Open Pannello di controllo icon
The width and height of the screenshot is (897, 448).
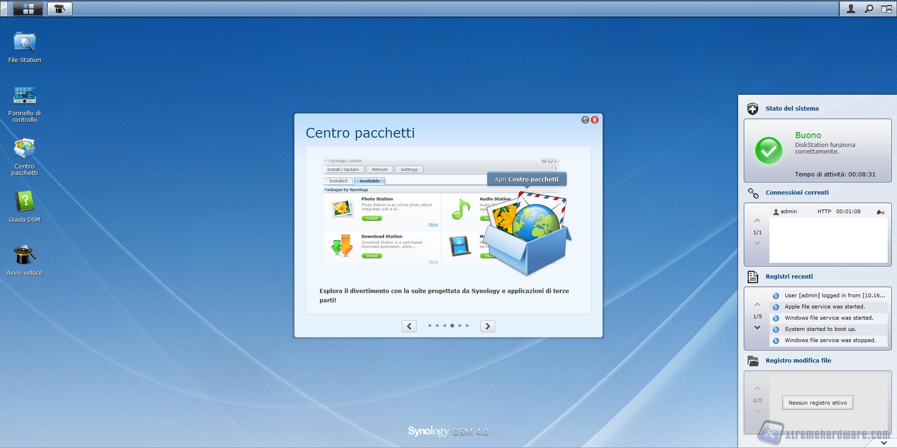tap(24, 96)
